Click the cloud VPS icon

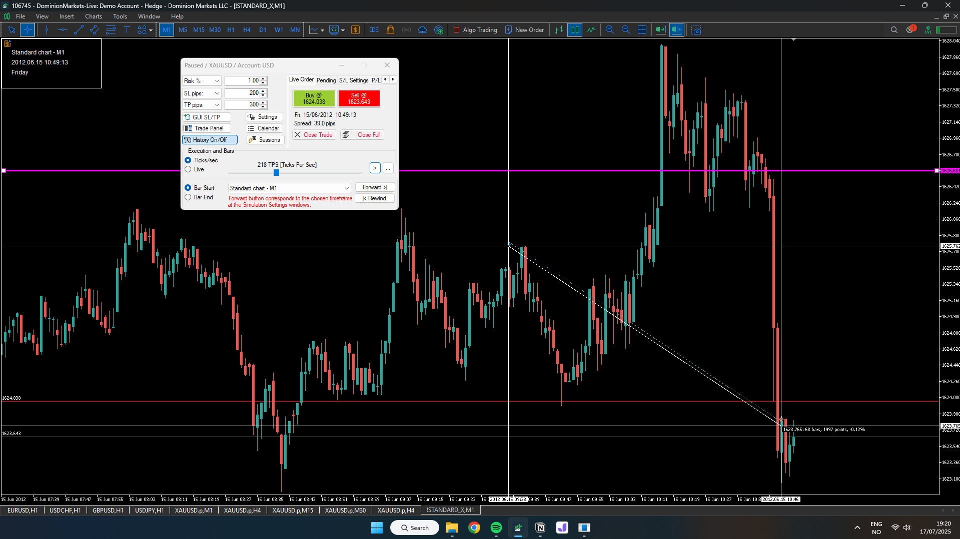click(423, 30)
